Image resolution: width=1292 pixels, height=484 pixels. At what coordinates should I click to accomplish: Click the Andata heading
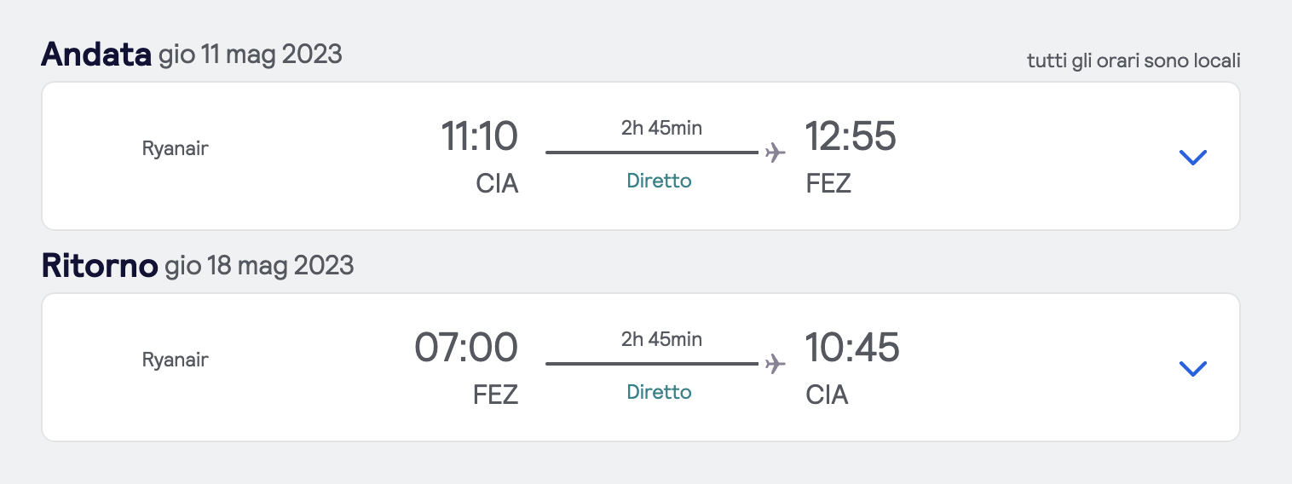[x=96, y=55]
